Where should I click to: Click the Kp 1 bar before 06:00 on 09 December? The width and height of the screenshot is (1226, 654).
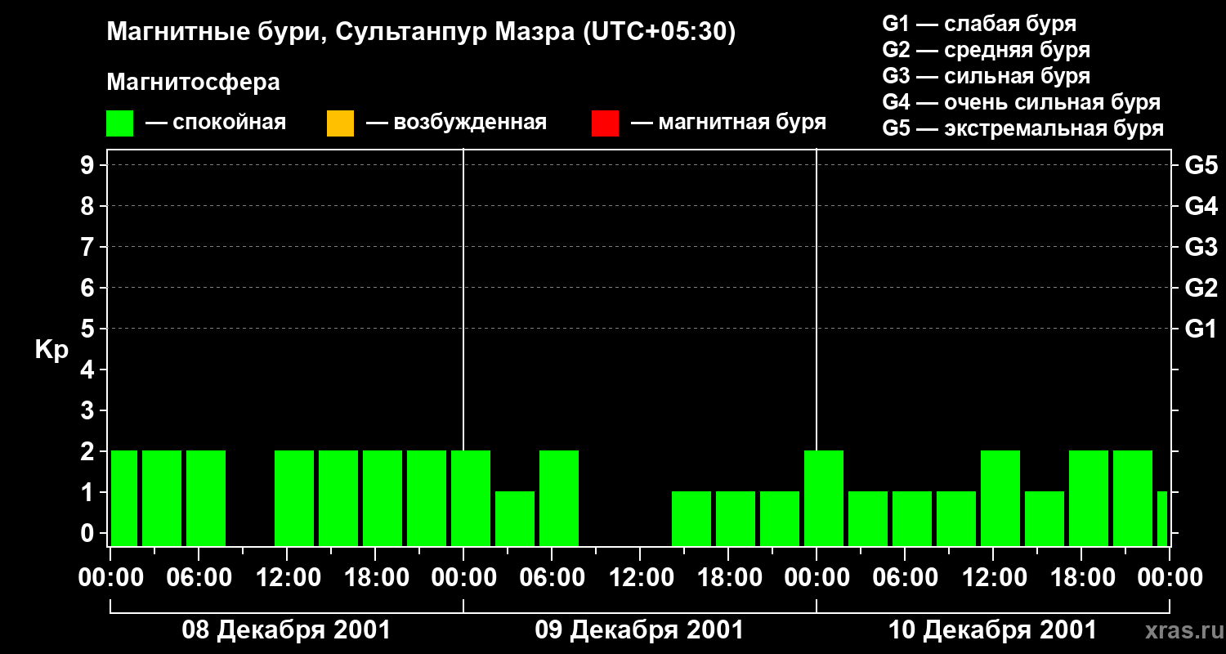click(515, 518)
